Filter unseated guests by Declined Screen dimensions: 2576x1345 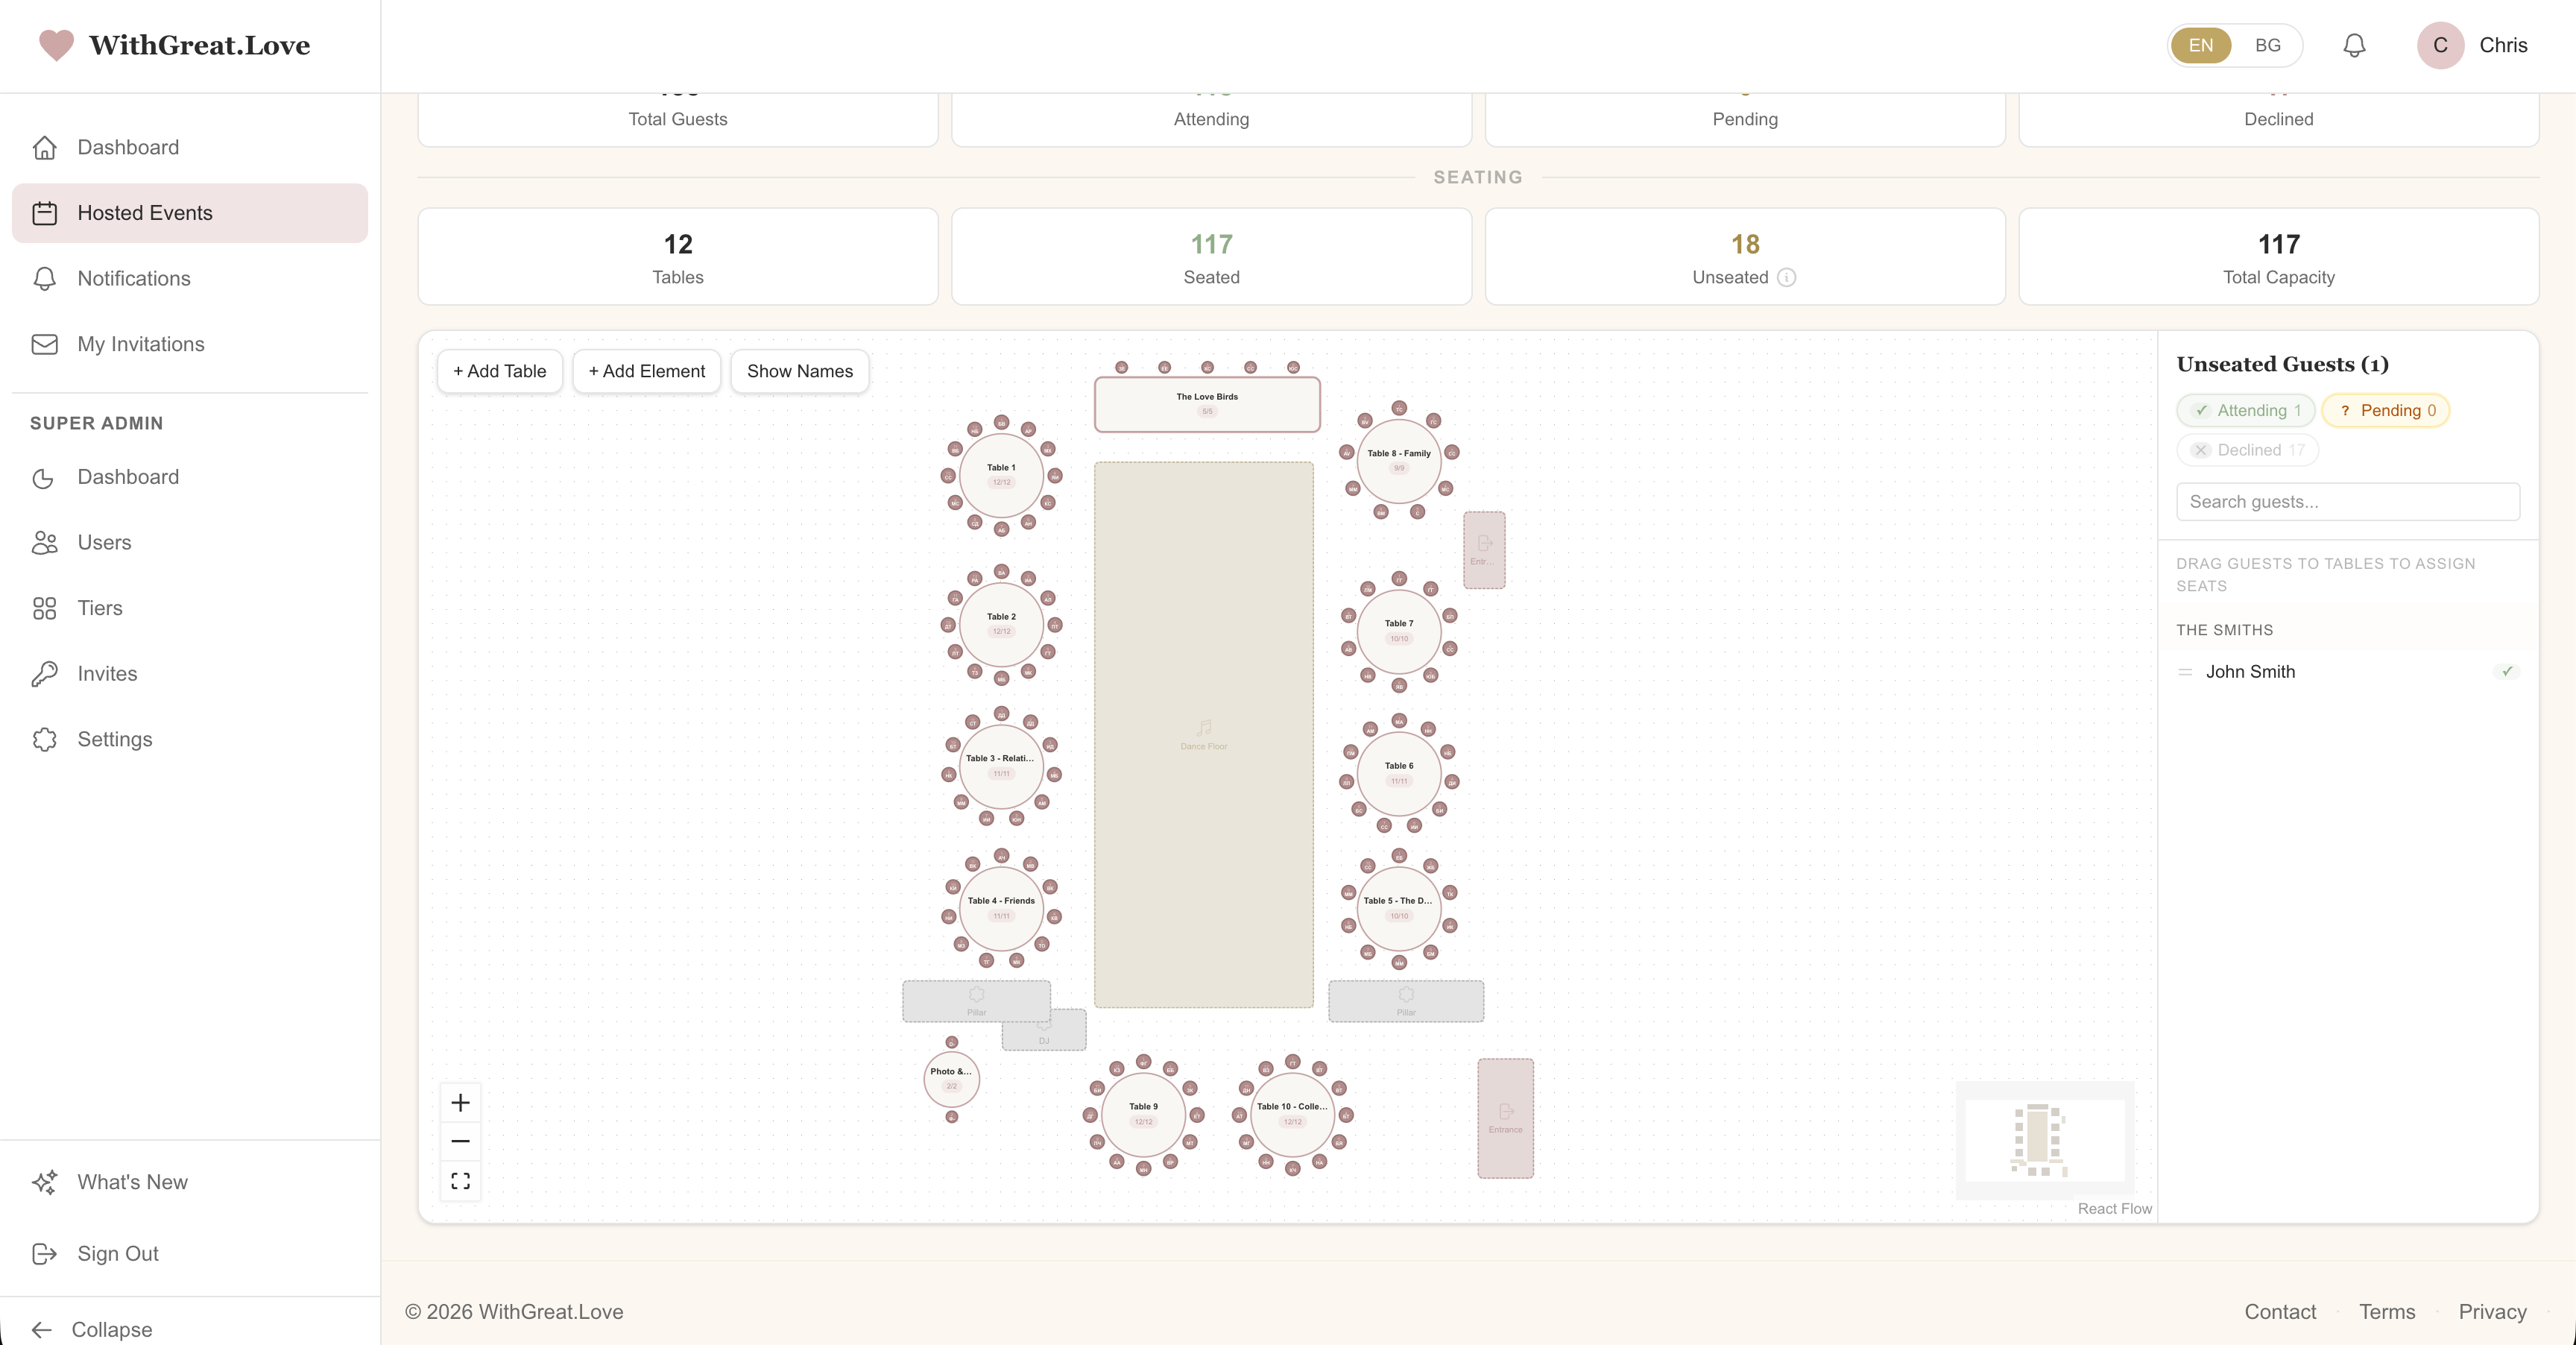click(2248, 450)
